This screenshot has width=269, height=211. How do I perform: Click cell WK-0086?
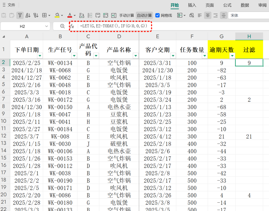(x=60, y=195)
